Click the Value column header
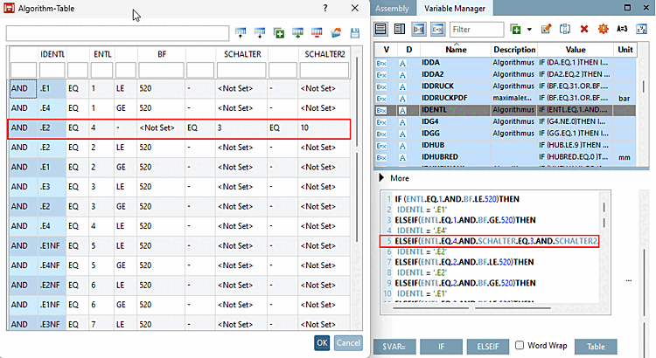This screenshot has height=358, width=656. coord(576,49)
